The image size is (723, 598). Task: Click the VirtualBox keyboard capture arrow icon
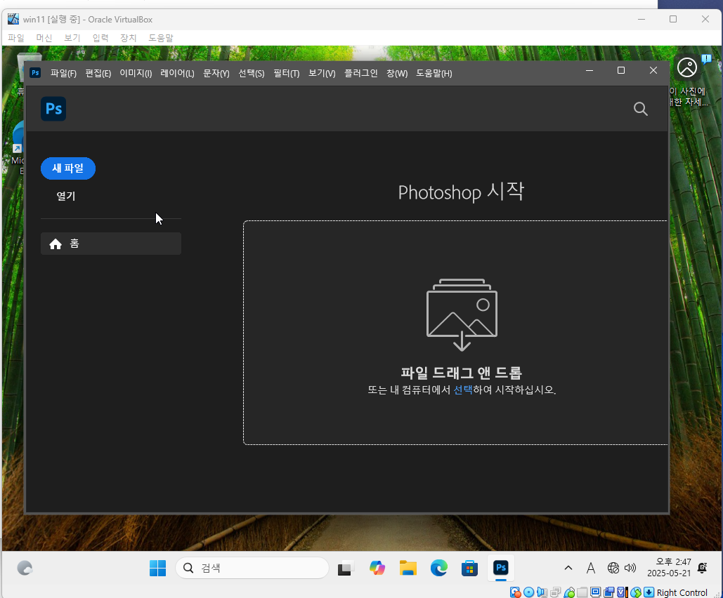pyautogui.click(x=649, y=592)
